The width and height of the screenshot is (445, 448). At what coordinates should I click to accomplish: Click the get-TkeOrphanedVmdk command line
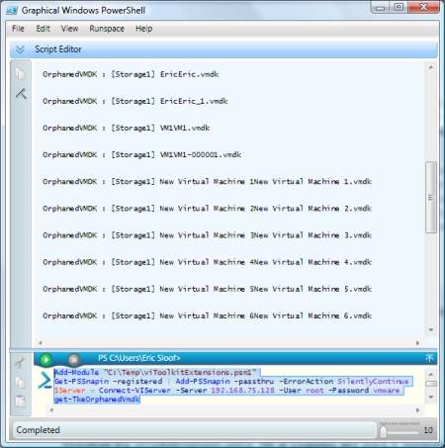point(97,400)
